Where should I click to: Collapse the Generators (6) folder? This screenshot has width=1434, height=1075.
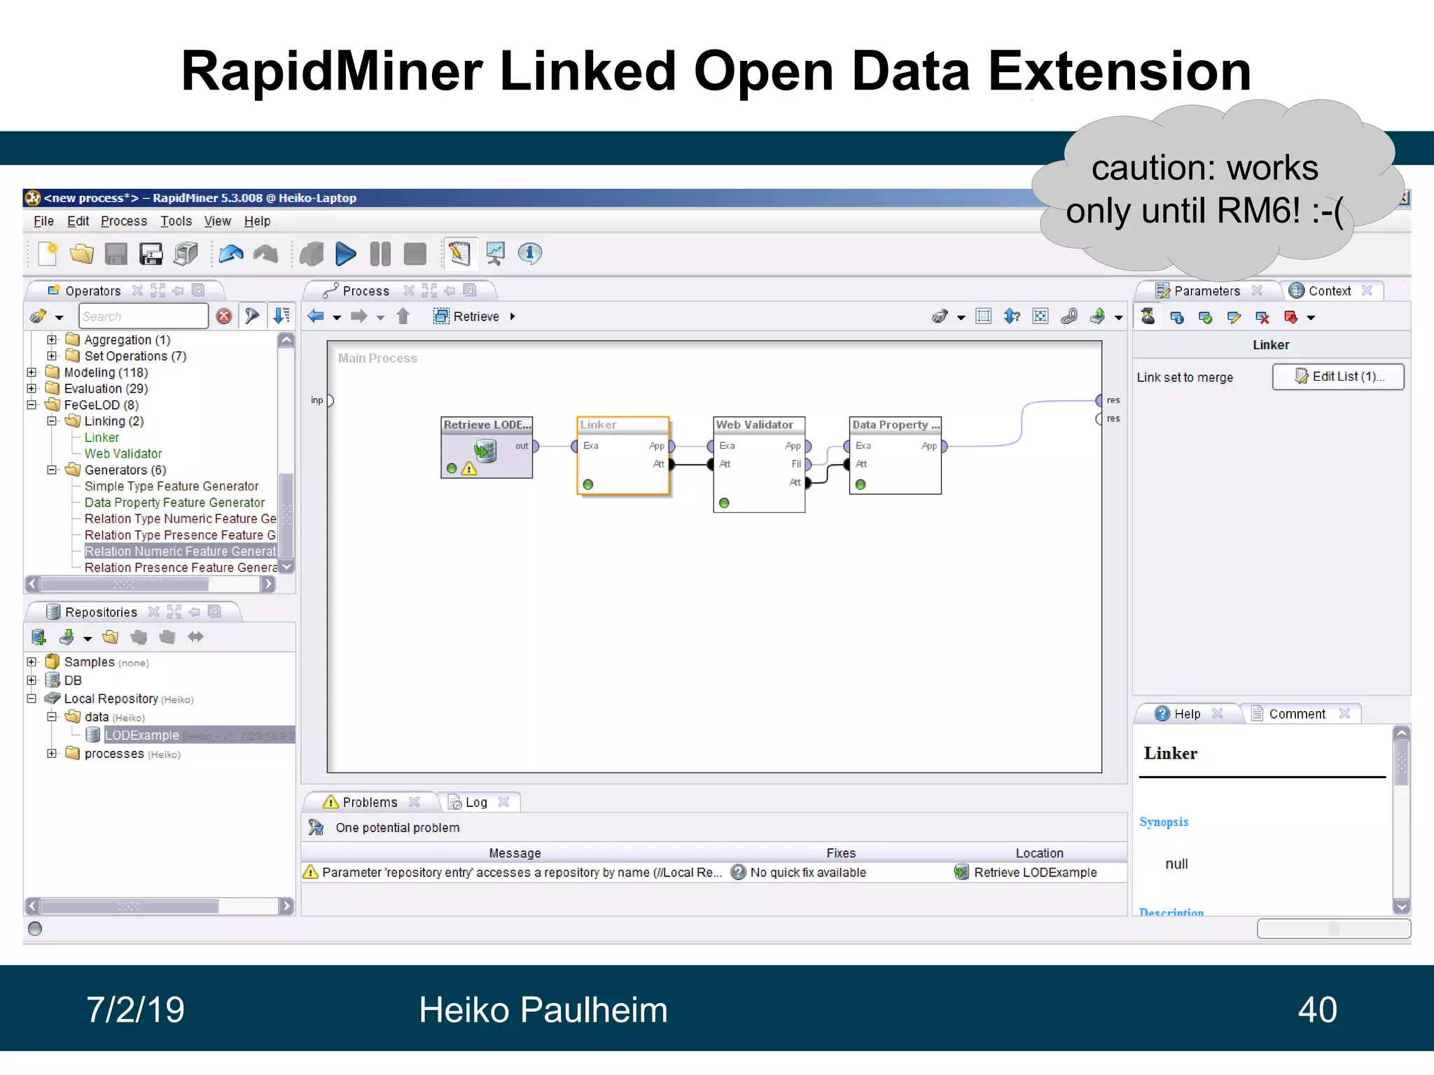52,470
